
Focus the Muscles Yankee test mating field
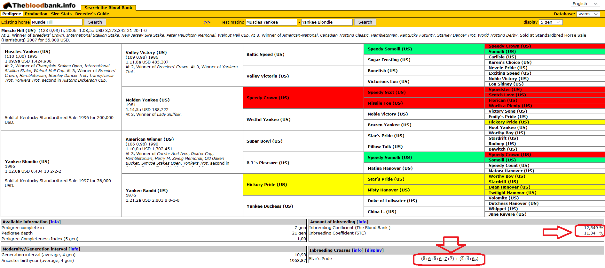click(x=271, y=22)
